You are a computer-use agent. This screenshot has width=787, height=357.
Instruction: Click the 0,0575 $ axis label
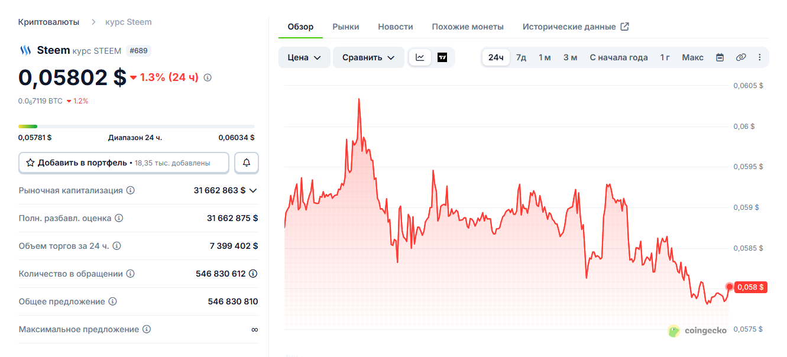point(748,329)
